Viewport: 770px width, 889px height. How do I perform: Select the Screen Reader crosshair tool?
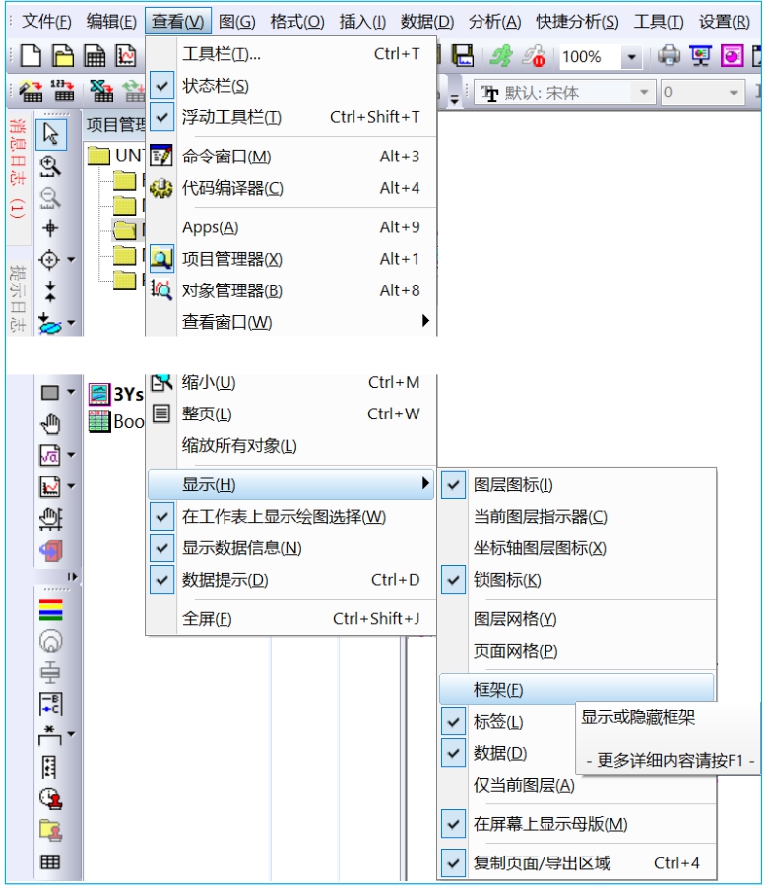pyautogui.click(x=50, y=228)
